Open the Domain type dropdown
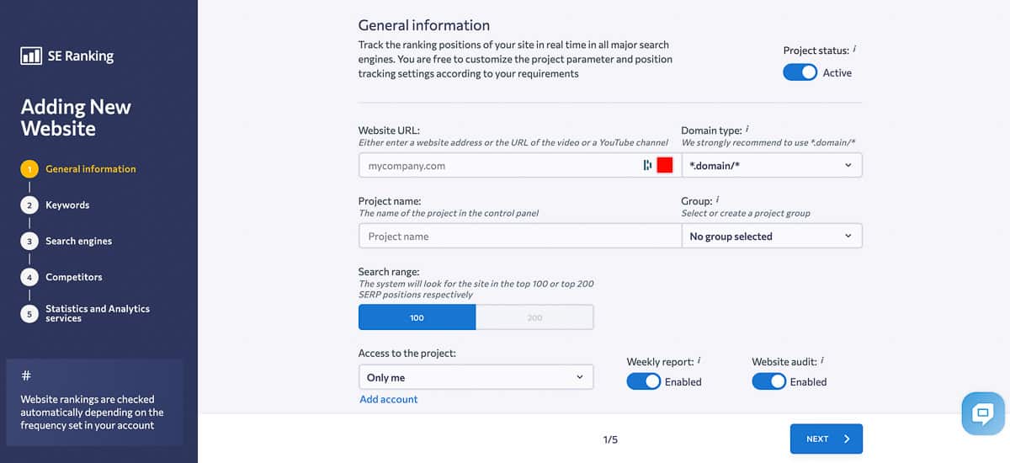 771,166
